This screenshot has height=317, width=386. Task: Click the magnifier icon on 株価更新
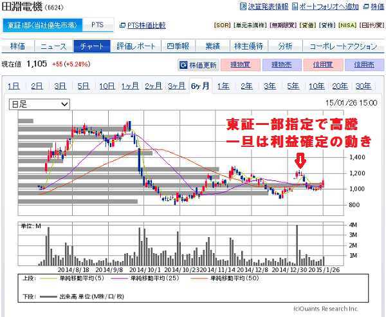(x=183, y=65)
